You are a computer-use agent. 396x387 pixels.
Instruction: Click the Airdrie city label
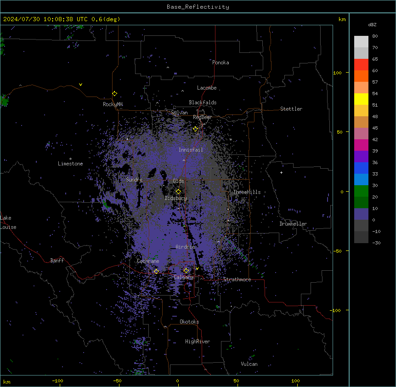[x=185, y=247]
